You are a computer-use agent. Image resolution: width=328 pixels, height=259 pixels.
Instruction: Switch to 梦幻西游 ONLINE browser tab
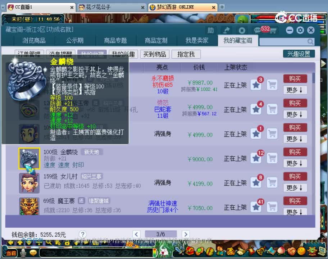pos(183,7)
